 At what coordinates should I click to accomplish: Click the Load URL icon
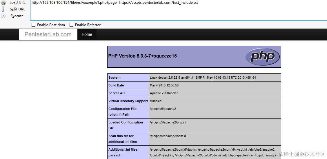(3, 3)
